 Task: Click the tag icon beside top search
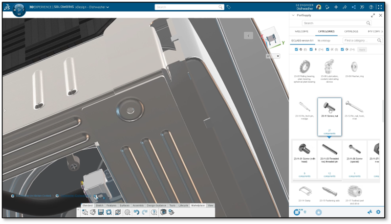point(228,7)
